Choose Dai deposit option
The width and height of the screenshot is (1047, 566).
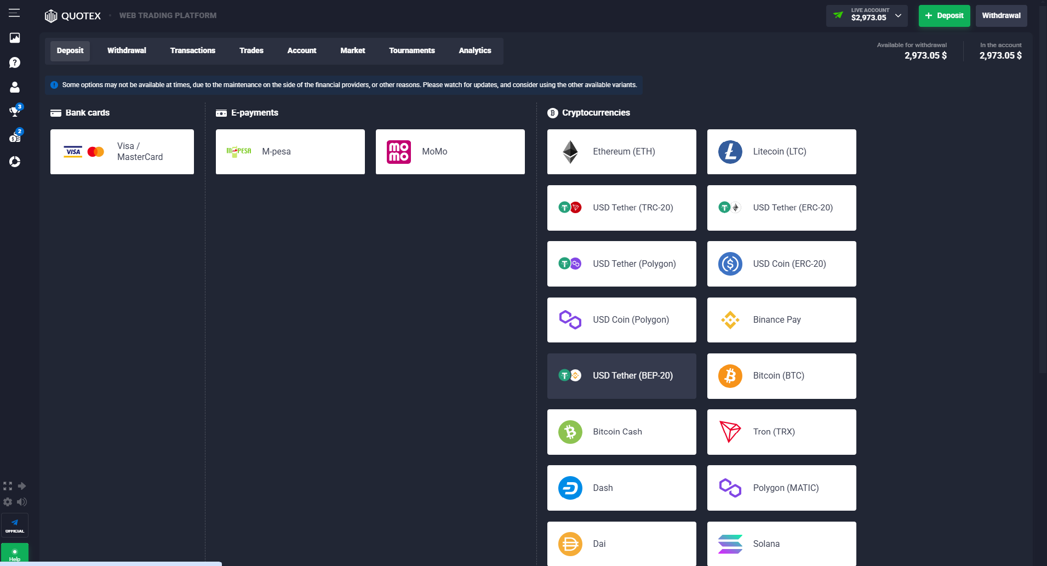pos(622,544)
